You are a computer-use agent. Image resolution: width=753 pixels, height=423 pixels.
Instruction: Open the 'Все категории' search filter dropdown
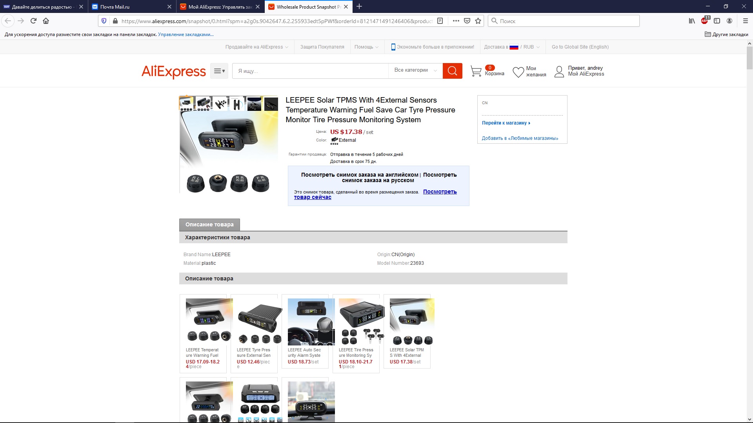[x=415, y=70]
